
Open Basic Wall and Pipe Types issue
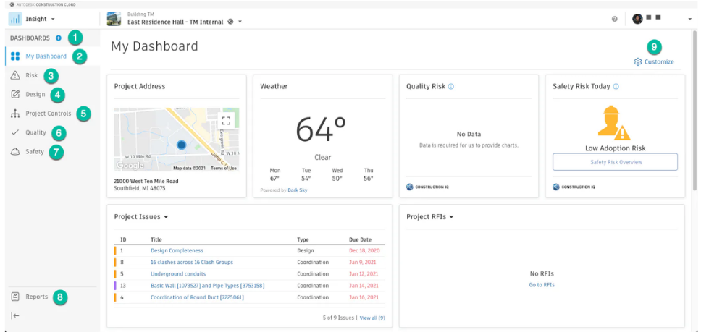pyautogui.click(x=207, y=286)
